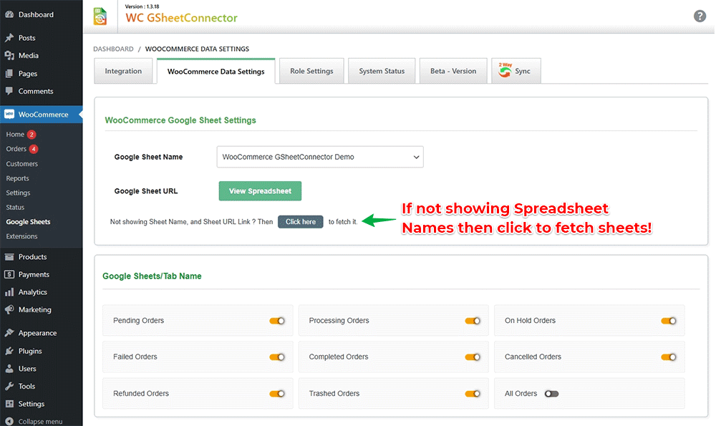Viewport: 716px width, 426px height.
Task: Click the WooCommerce woo icon
Action: pos(9,114)
